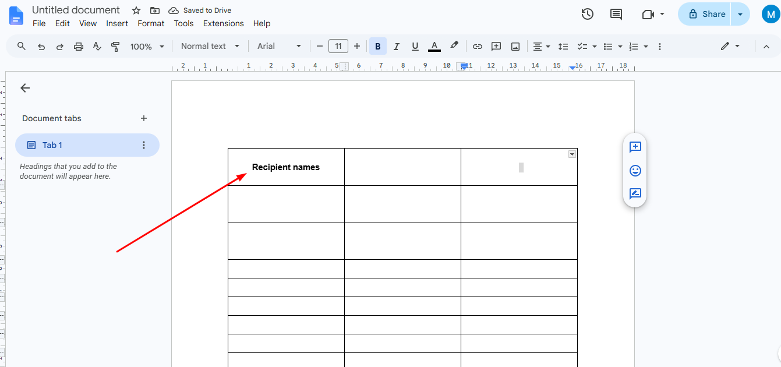
Task: Open the Tools menu
Action: pos(183,23)
